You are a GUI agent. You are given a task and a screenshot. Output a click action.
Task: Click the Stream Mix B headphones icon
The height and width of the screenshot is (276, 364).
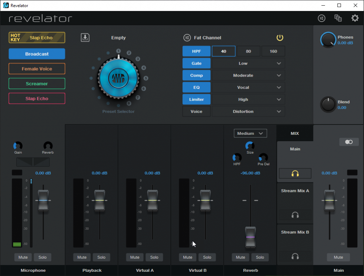[x=295, y=256]
